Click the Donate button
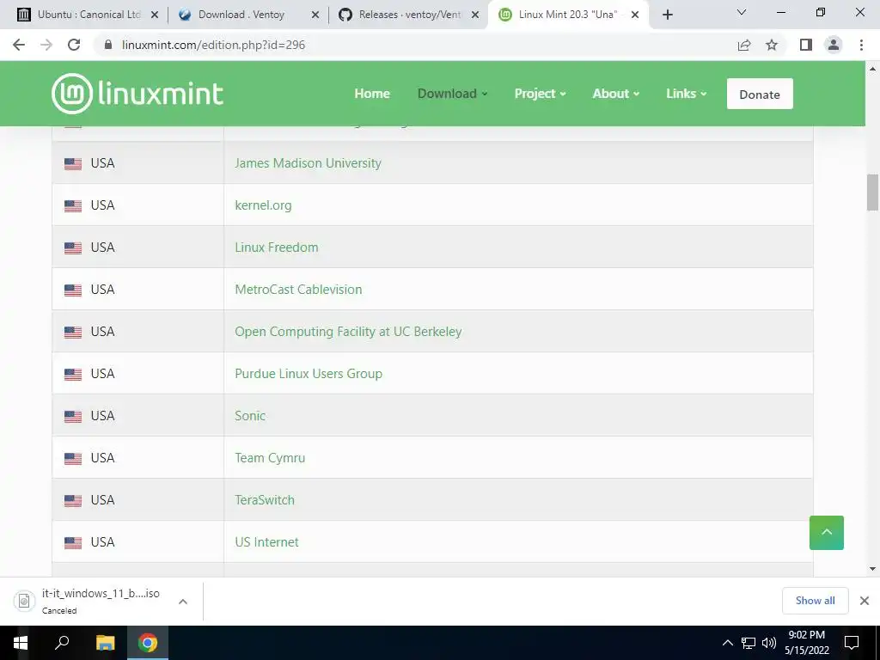The width and height of the screenshot is (880, 660). [x=760, y=94]
